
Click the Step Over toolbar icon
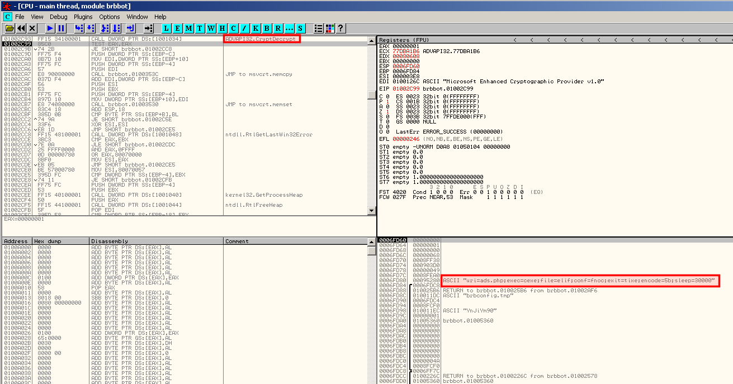point(91,28)
